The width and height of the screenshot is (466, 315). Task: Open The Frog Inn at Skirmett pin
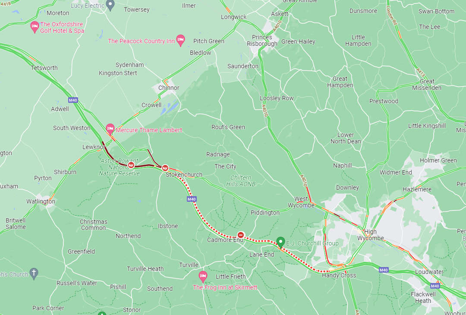pyautogui.click(x=203, y=277)
